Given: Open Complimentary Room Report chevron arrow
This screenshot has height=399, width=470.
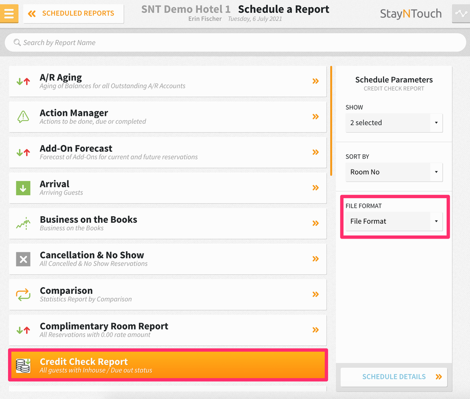Looking at the screenshot, I should click(x=315, y=330).
